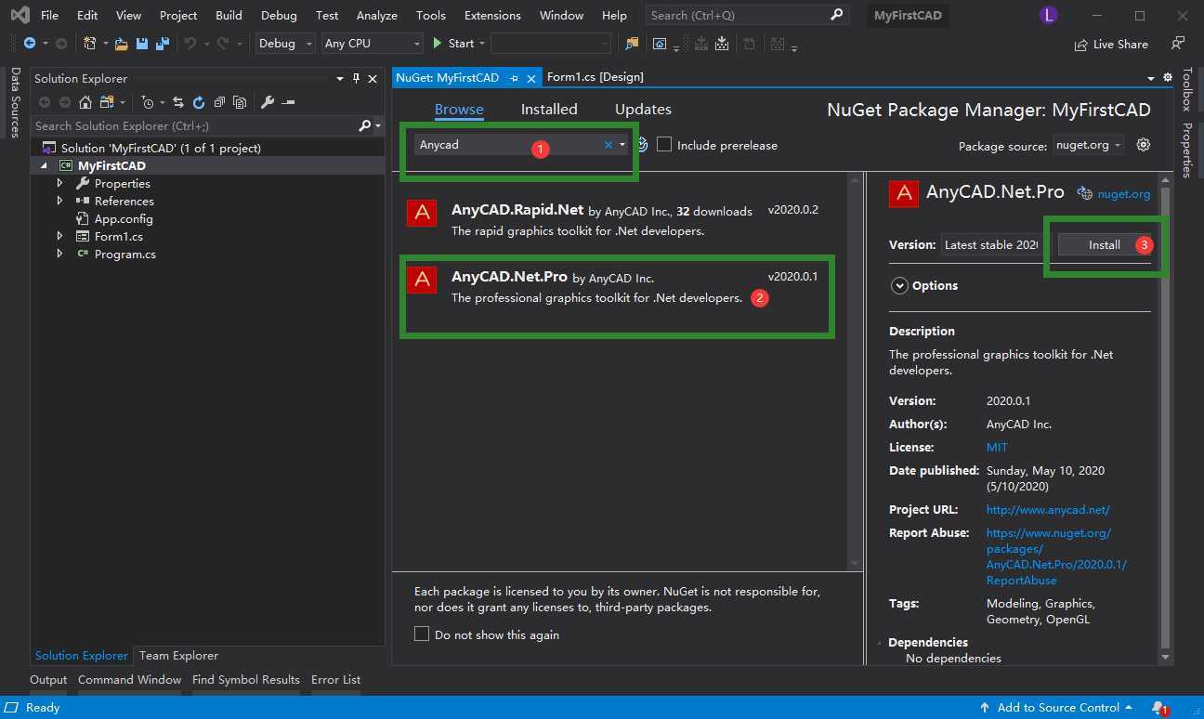
Task: Click the Find in Files toolbar icon
Action: [633, 44]
